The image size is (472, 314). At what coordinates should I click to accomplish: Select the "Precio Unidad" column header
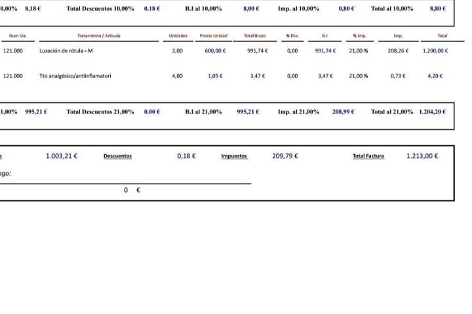(214, 35)
